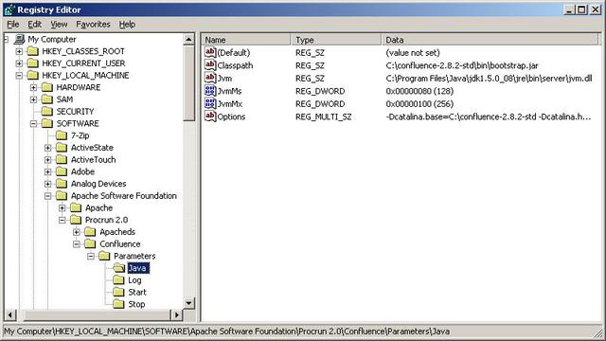Expand the Apacheds node
This screenshot has width=606, height=341.
pos(77,232)
